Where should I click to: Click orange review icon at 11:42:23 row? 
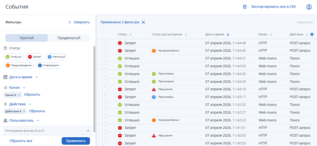154,120
